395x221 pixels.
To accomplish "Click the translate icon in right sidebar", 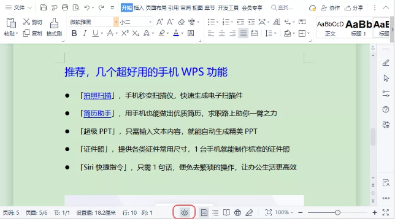I will tap(386, 125).
